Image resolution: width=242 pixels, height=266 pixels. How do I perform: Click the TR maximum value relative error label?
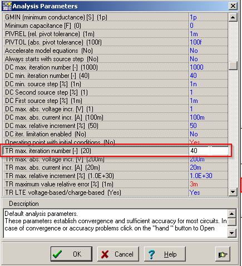coord(59,184)
